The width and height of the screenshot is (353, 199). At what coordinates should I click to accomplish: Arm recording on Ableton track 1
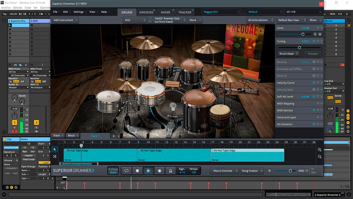click(14, 131)
